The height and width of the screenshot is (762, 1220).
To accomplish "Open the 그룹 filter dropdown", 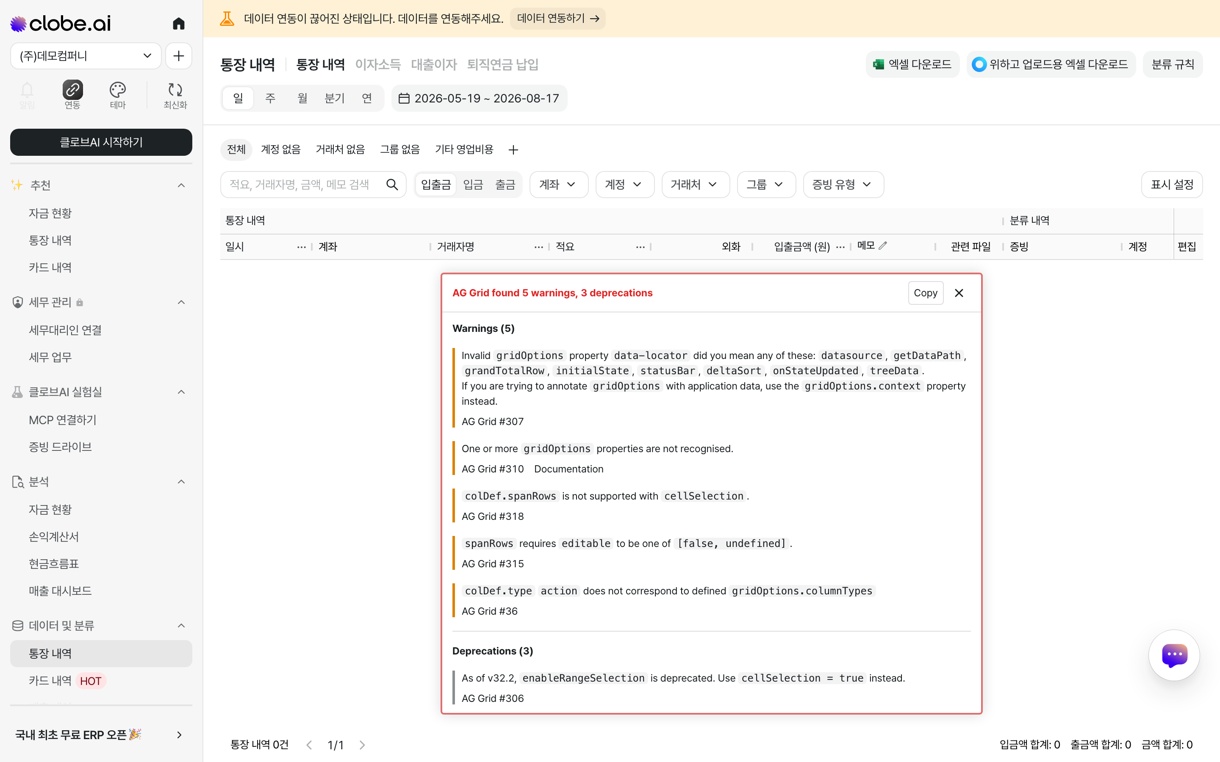I will [766, 185].
